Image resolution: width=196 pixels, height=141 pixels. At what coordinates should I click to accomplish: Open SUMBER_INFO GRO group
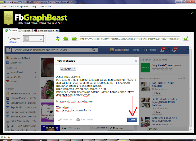[x=21, y=116]
